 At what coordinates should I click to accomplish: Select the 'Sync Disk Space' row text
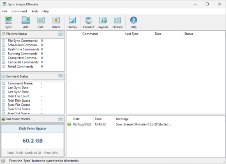pyautogui.click(x=19, y=109)
